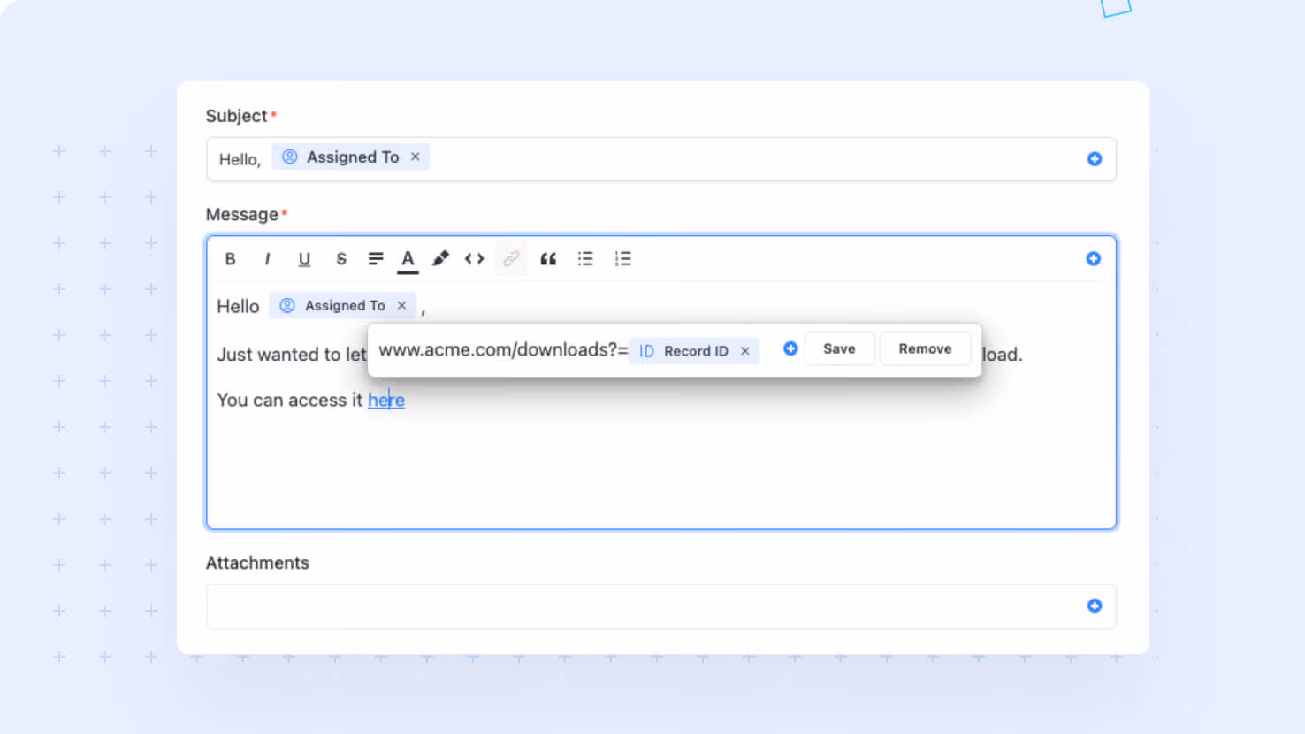Remove the Record ID chip
The height and width of the screenshot is (734, 1305).
[x=745, y=351]
